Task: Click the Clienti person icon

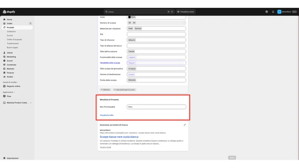Action: click(4, 53)
